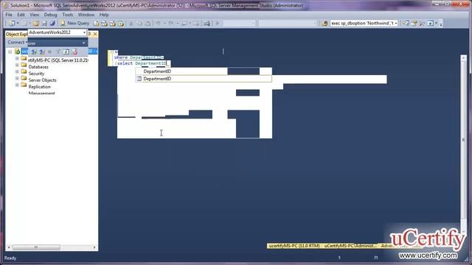This screenshot has height=265, width=472.
Task: Click the right arrow of Object Explorer scrollbar
Action: tap(94, 247)
